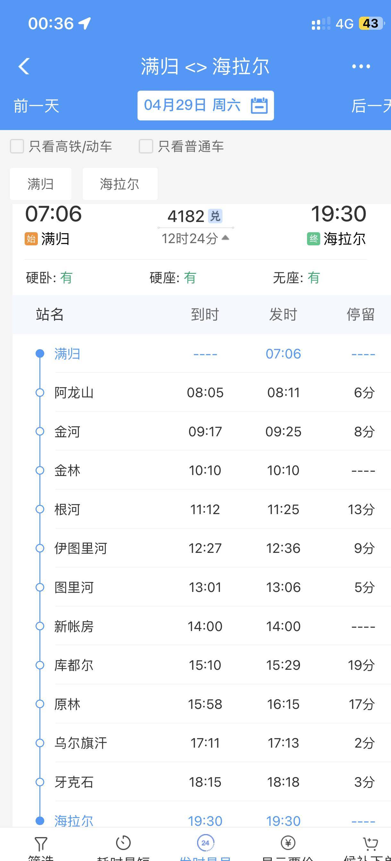Select the 硬卧 hard sleeper availability

pos(49,277)
